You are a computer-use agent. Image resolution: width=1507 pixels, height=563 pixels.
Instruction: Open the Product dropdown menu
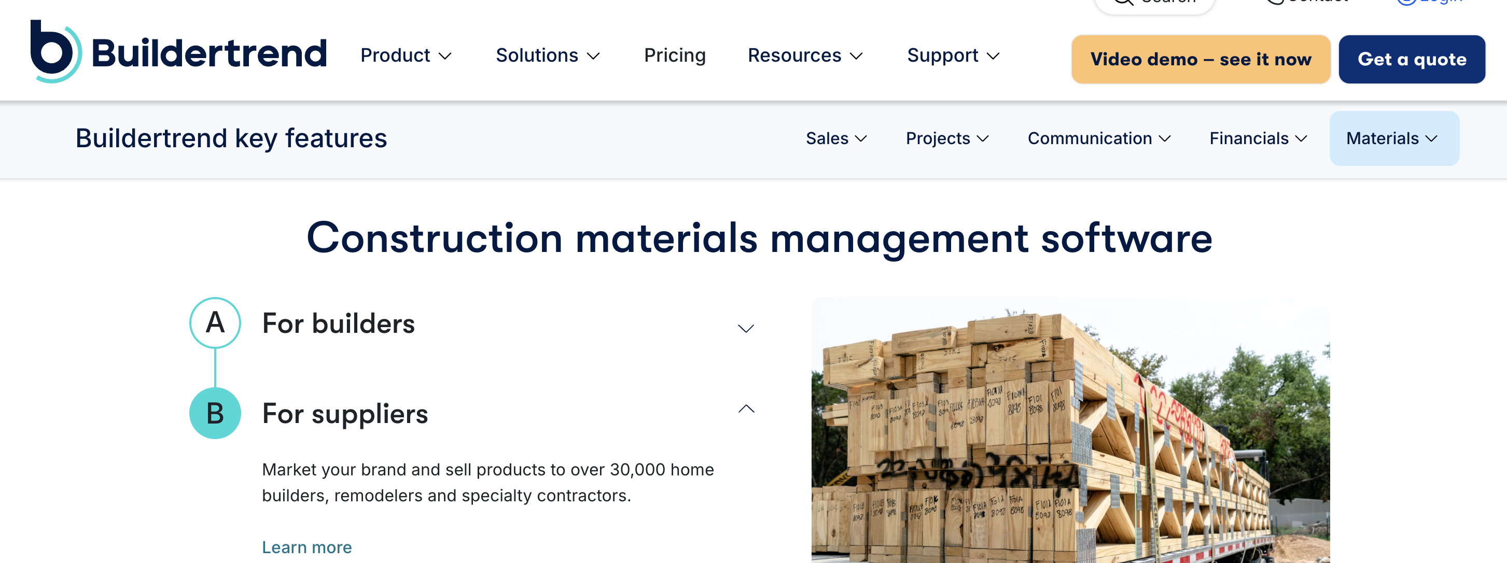pyautogui.click(x=406, y=55)
